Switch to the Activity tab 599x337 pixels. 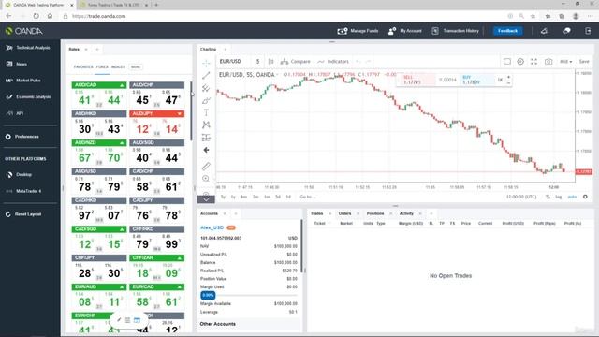[406, 214]
